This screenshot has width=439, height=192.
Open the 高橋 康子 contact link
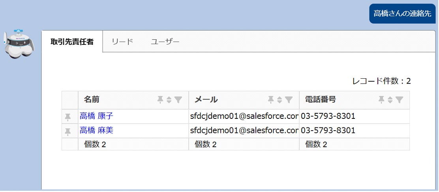[x=97, y=116]
